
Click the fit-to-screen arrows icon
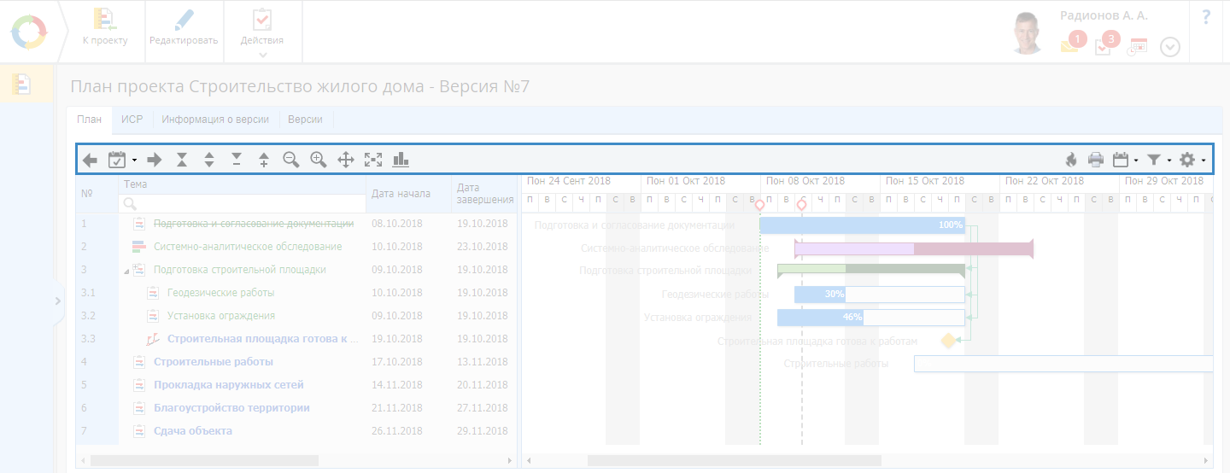tap(373, 159)
